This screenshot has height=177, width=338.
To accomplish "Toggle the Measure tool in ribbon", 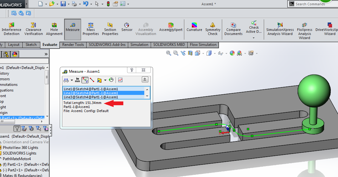I will (73, 29).
